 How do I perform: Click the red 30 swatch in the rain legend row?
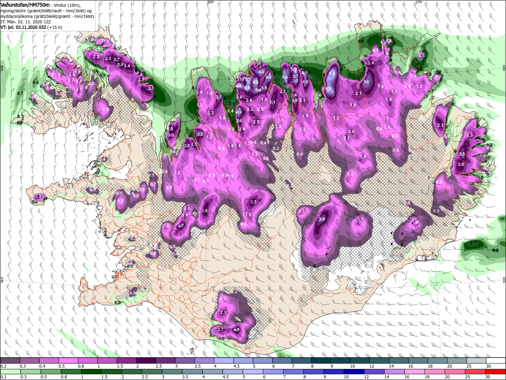(x=496, y=372)
